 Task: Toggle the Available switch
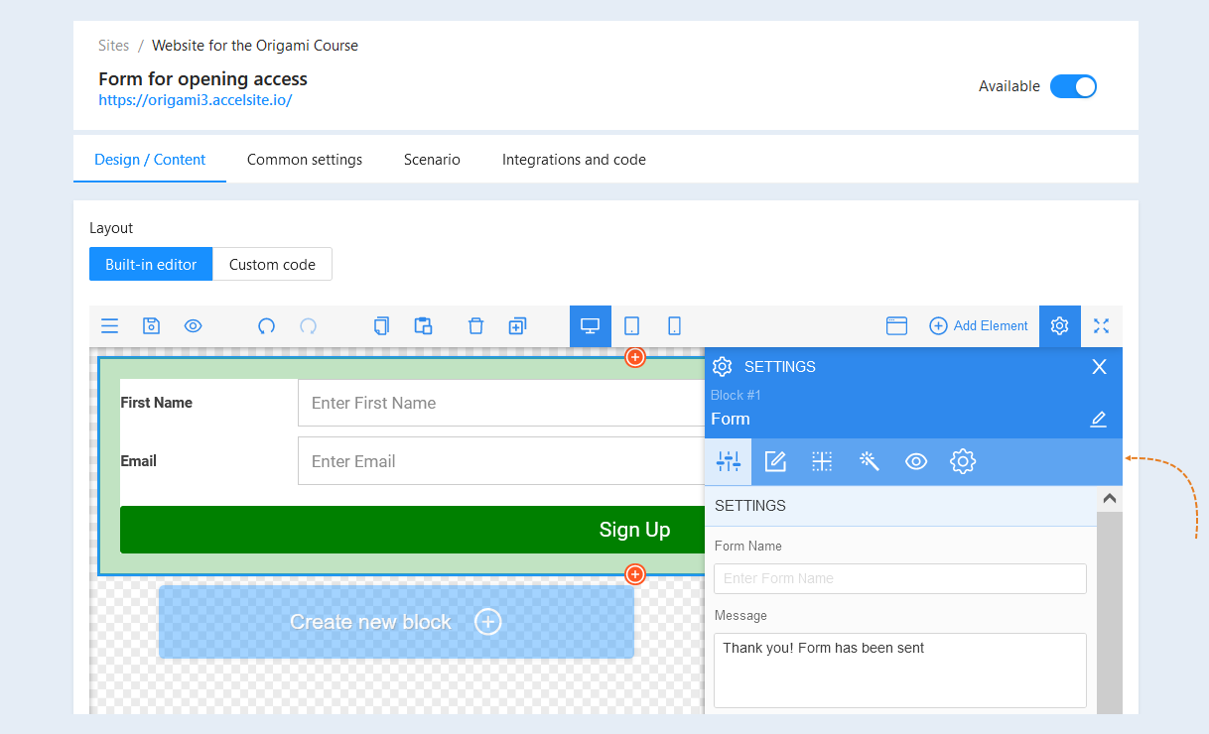click(x=1073, y=86)
